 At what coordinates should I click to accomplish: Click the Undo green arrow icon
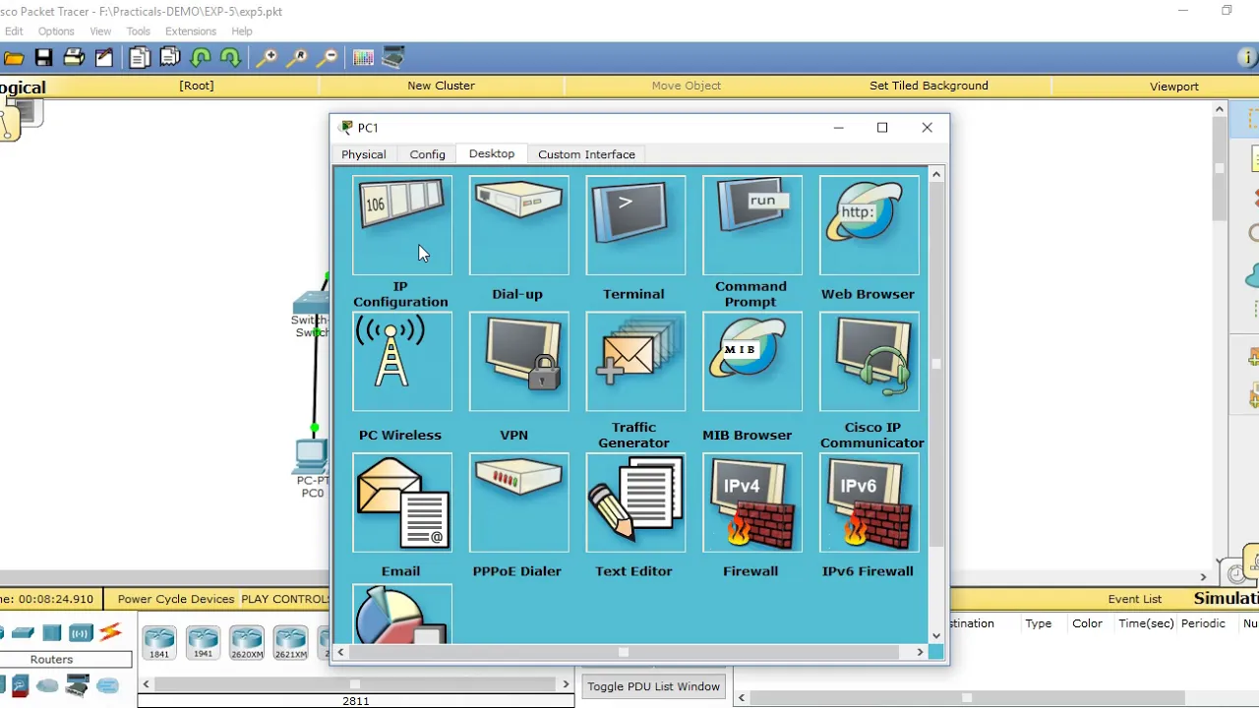pos(201,58)
